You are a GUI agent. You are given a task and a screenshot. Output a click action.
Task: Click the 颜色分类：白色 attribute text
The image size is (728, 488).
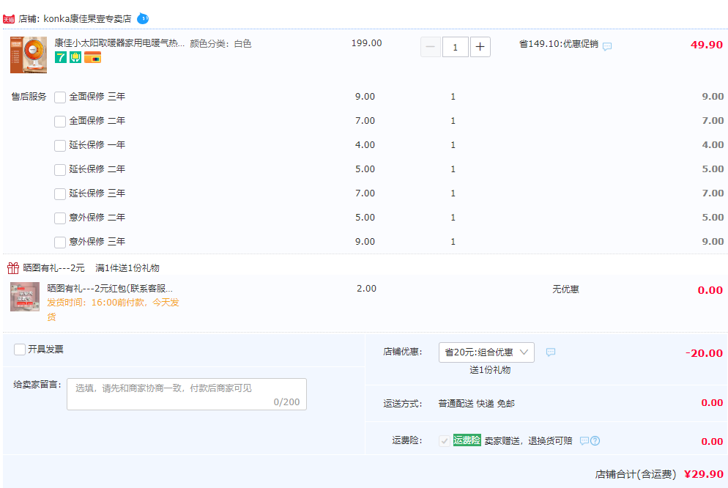pos(220,44)
